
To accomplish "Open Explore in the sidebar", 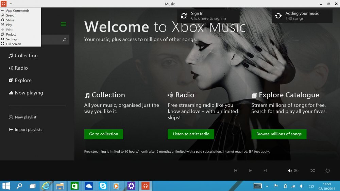I will pyautogui.click(x=20, y=80).
